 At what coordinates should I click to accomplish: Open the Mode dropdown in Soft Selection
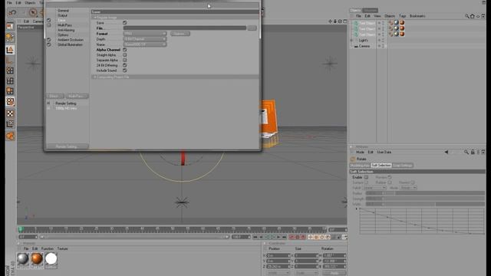click(x=409, y=188)
